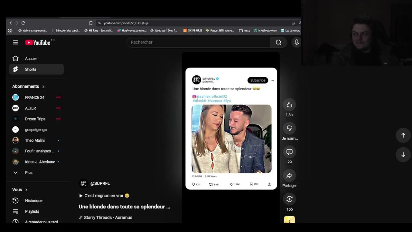
Task: Click the screen cast icon in browser toolbar
Action: coord(293,23)
